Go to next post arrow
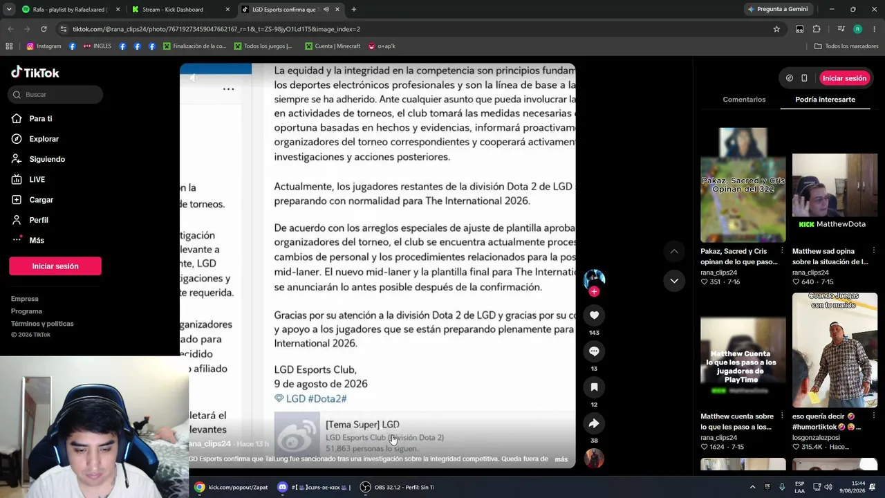The width and height of the screenshot is (885, 498). click(x=674, y=281)
